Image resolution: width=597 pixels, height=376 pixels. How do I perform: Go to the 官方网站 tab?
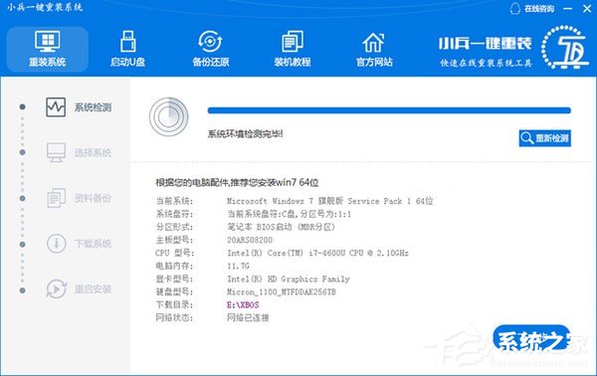[374, 49]
